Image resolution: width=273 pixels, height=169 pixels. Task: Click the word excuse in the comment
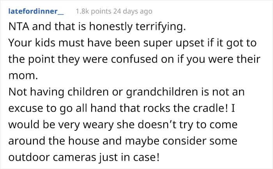point(26,109)
